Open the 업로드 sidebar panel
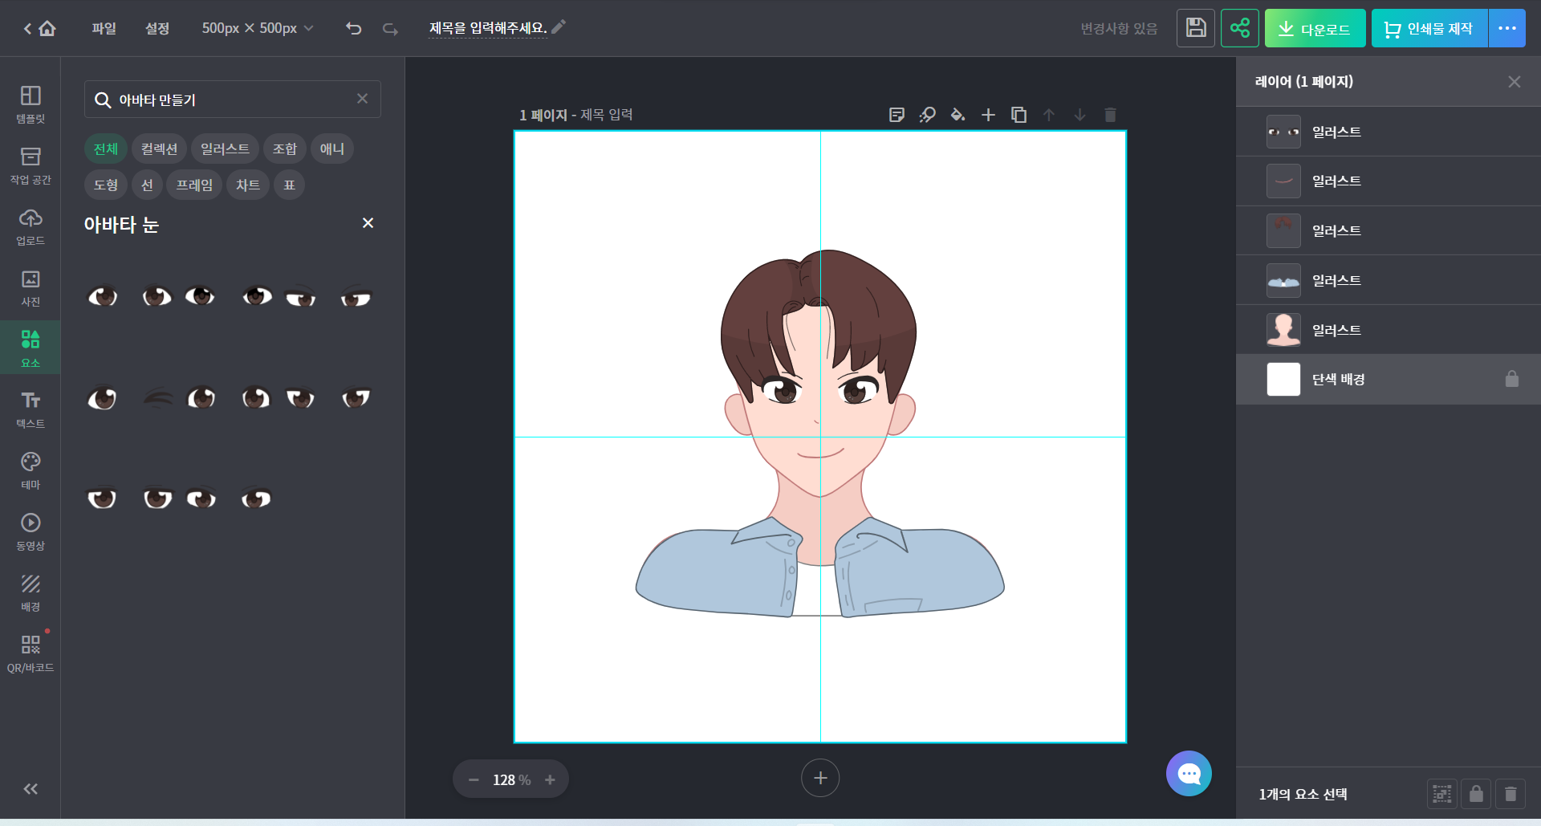 (x=30, y=226)
